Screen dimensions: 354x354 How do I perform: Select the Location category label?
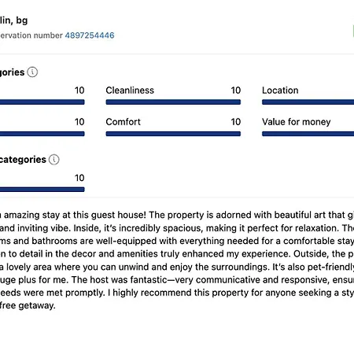coord(280,90)
